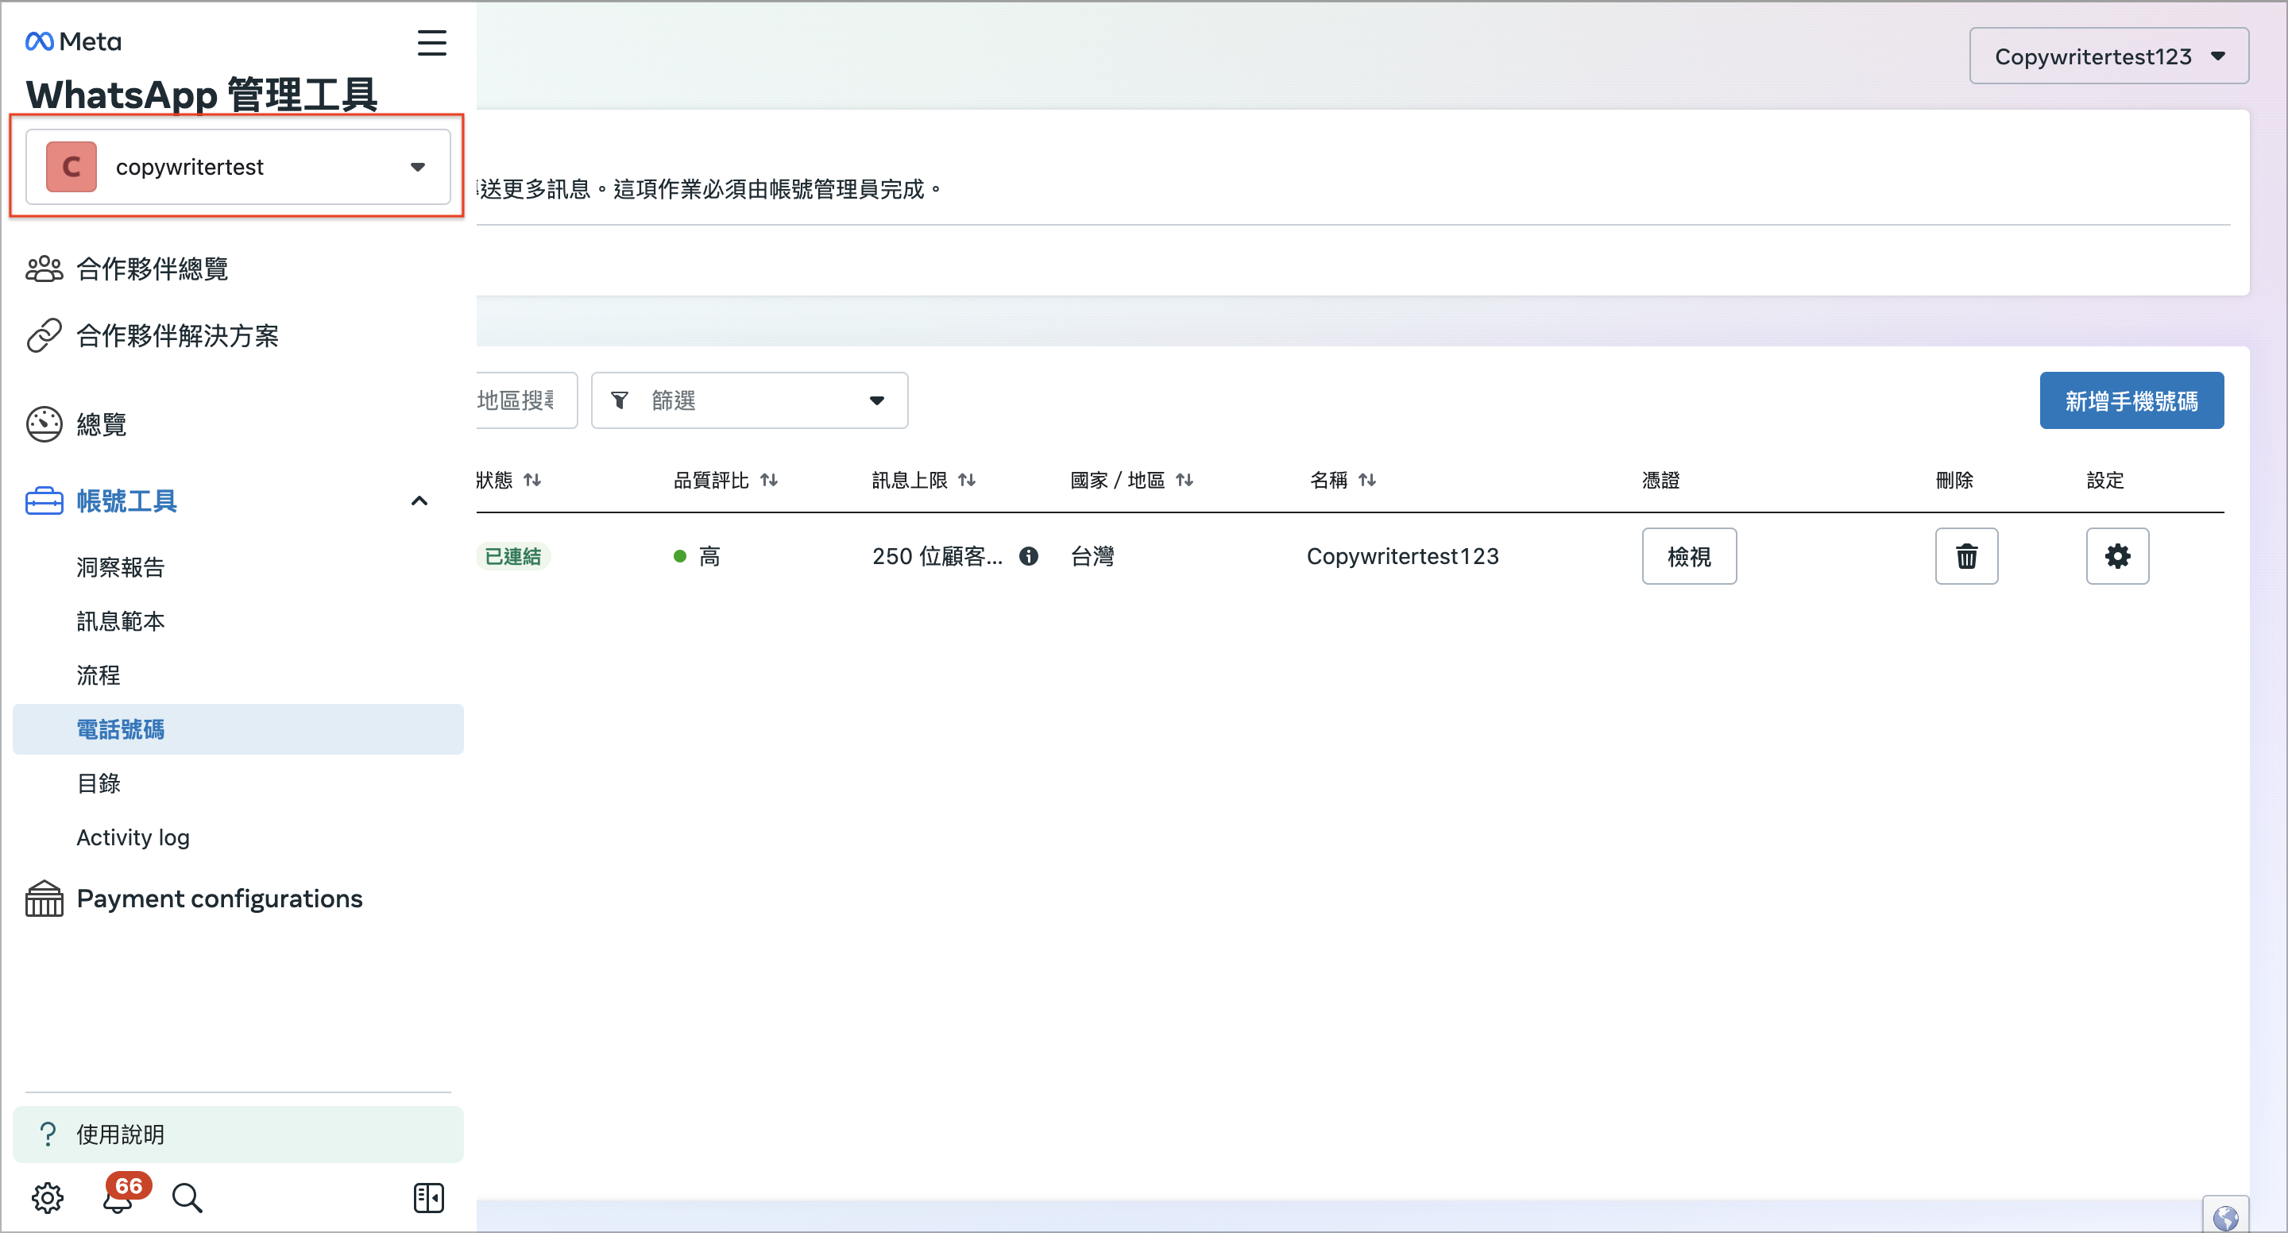Open 合作夥伴解決方案 in sidebar

tap(178, 336)
